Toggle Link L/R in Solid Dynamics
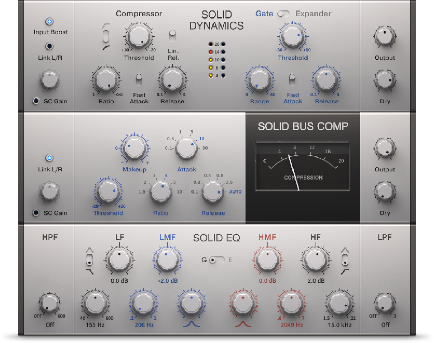 50,46
